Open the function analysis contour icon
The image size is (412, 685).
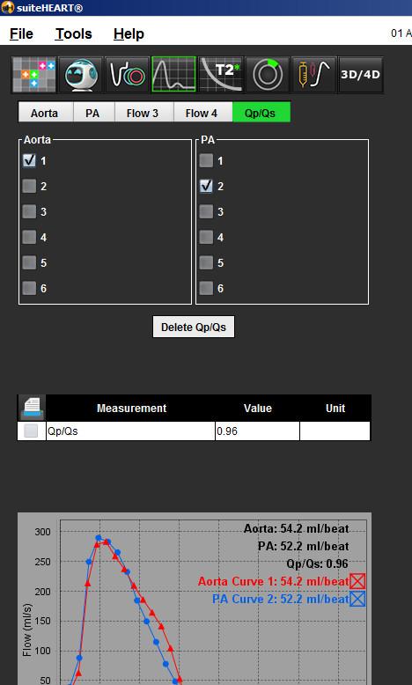[127, 75]
